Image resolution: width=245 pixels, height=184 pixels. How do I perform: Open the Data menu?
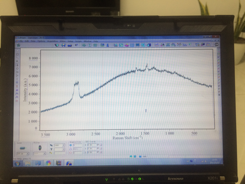pos(33,41)
